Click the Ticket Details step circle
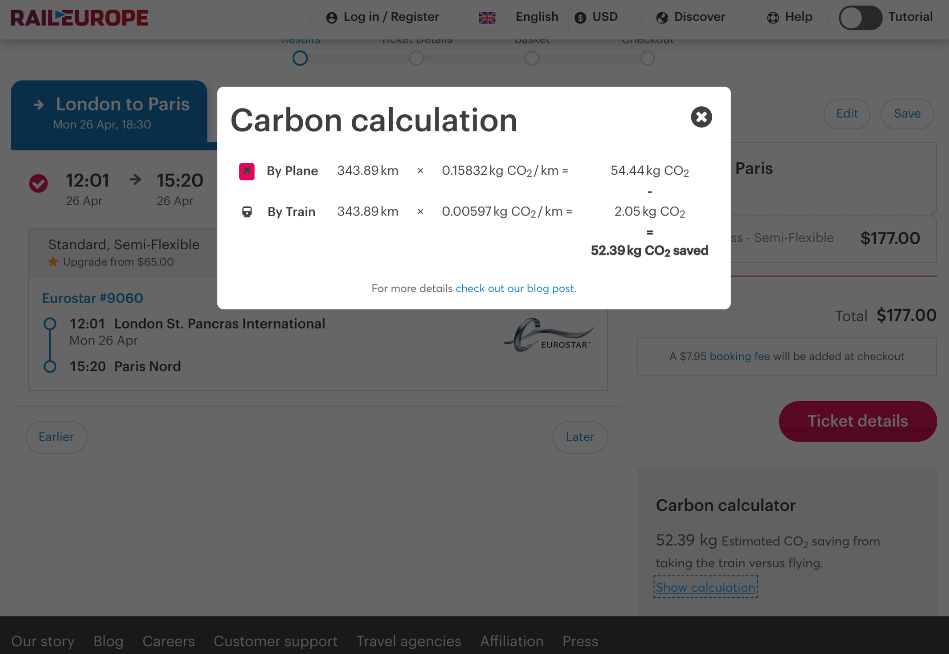This screenshot has width=949, height=654. (x=416, y=58)
